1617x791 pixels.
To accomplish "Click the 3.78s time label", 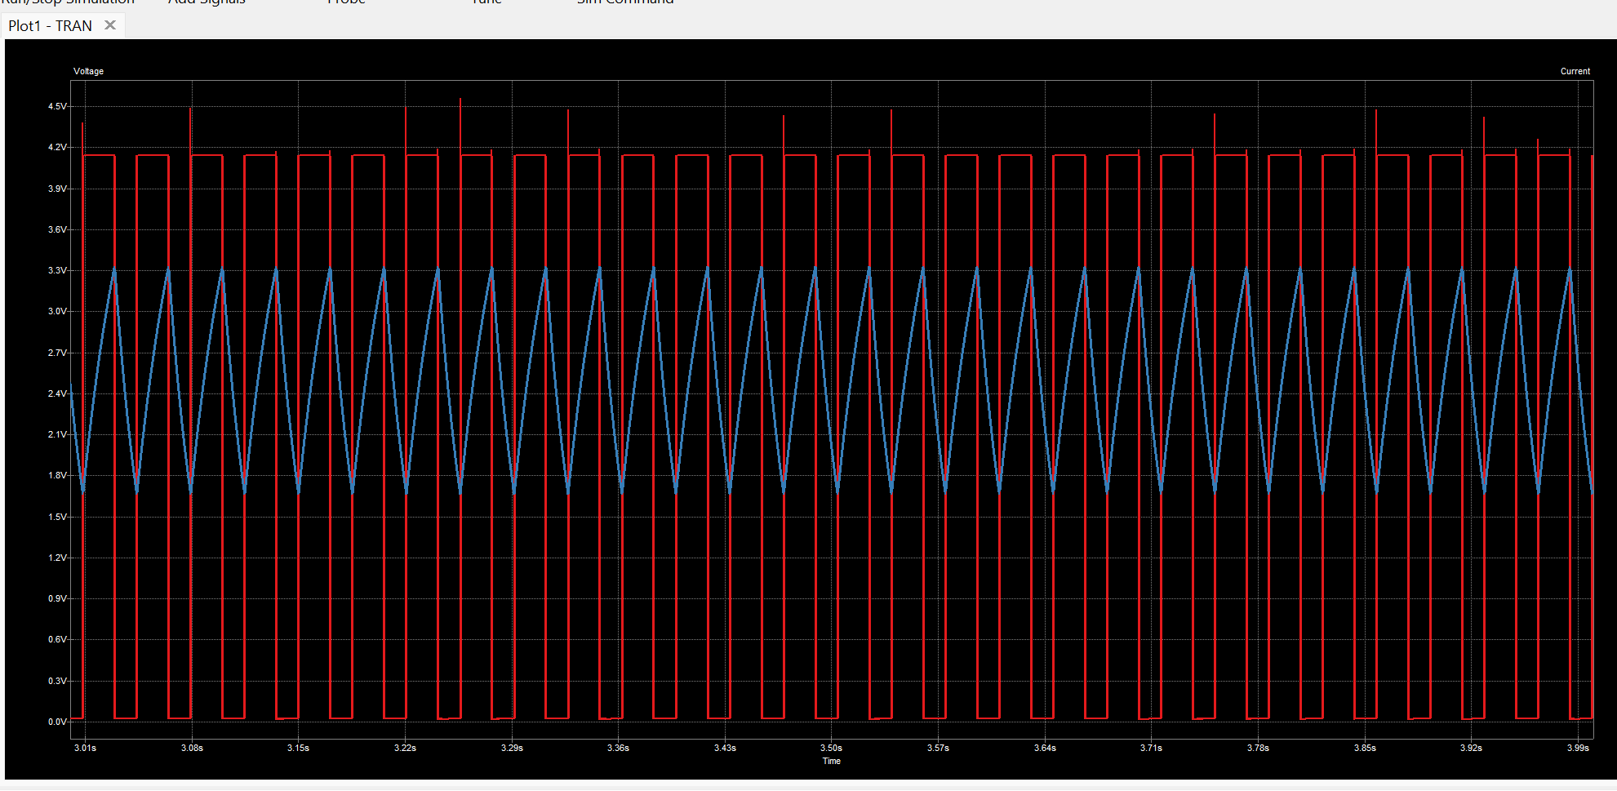I will point(1258,748).
